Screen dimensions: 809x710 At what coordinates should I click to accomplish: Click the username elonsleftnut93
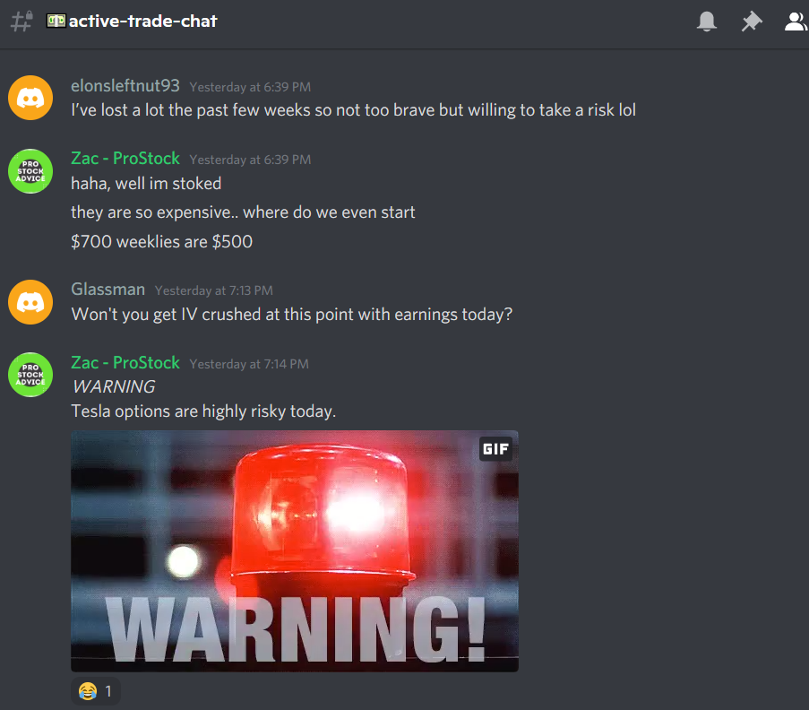click(125, 86)
